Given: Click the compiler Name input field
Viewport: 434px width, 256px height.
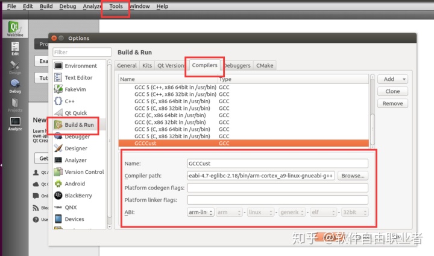Looking at the screenshot, I should click(x=278, y=164).
